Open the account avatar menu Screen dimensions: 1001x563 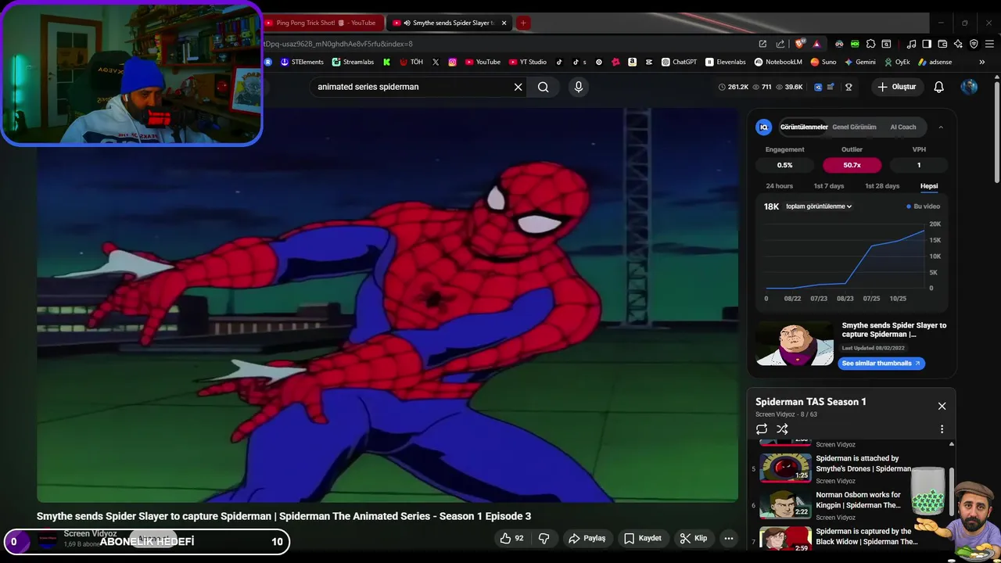pos(969,87)
